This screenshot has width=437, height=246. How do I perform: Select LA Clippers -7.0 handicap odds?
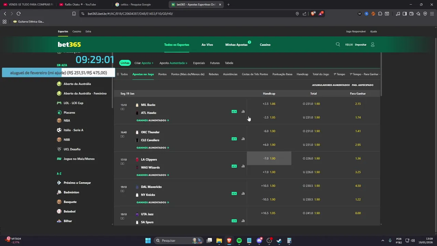pos(269,158)
